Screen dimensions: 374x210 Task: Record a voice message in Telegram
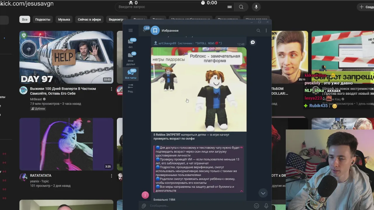coord(266,206)
